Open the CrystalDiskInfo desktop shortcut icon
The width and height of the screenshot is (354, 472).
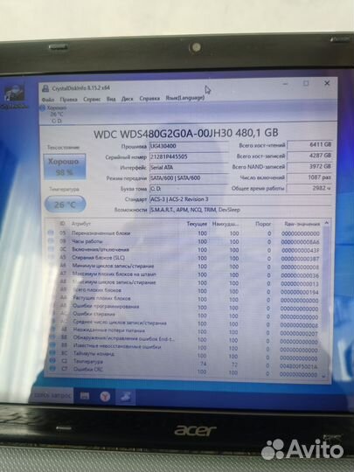pos(14,97)
